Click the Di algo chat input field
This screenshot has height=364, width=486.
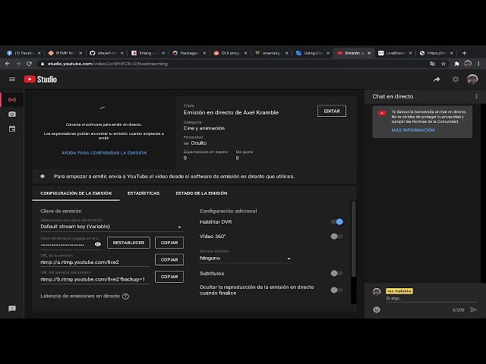click(x=431, y=298)
